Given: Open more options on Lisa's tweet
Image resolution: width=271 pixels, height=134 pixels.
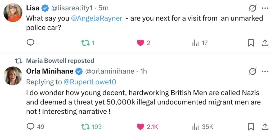Looking at the screenshot, I should click(265, 8).
